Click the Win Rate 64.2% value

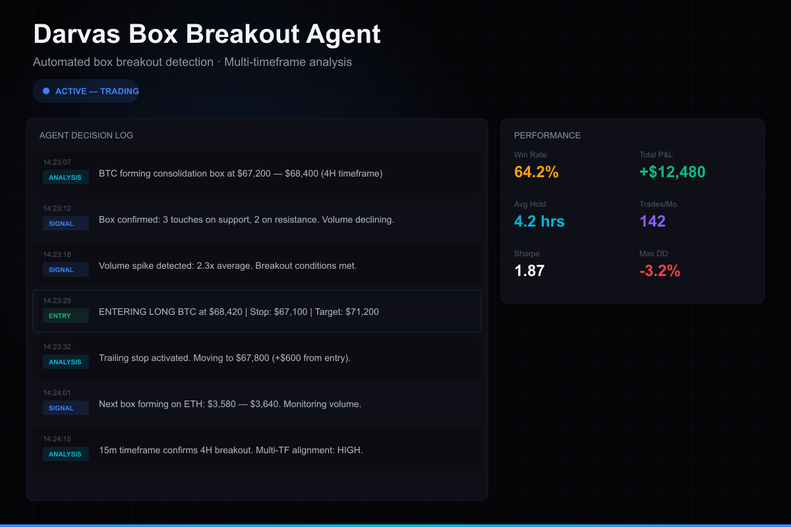point(536,172)
